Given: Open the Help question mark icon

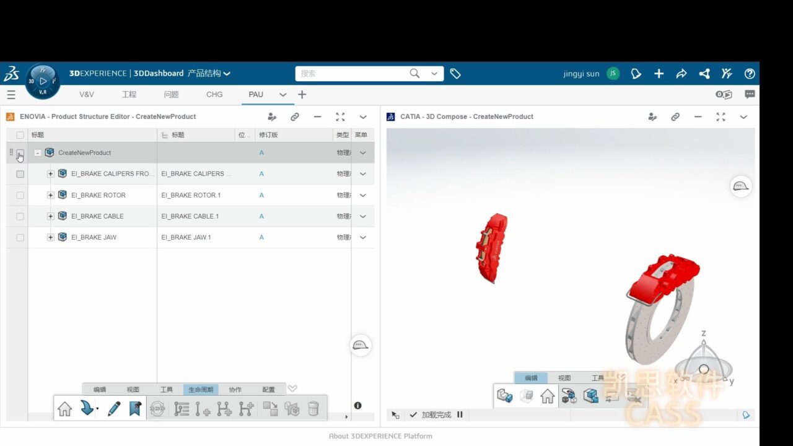Looking at the screenshot, I should tap(750, 74).
